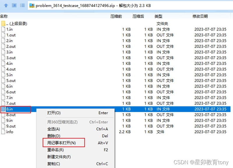Select the 8.out file icon
Viewport: 233px width, 168px height.
pyautogui.click(x=3, y=115)
